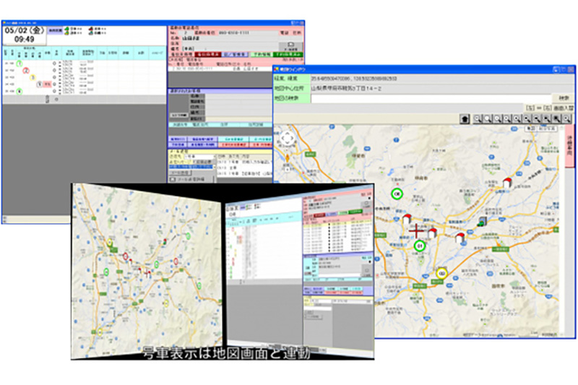Select the green vehicle marker labeled 01
Screen dimensions: 578x385
420,246
